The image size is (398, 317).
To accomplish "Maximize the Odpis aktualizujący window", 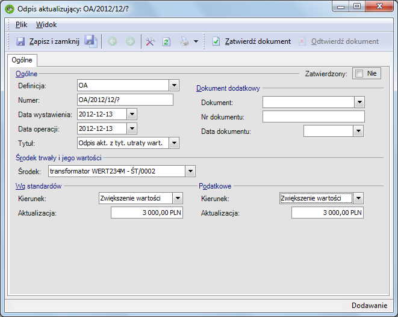I will (x=357, y=7).
